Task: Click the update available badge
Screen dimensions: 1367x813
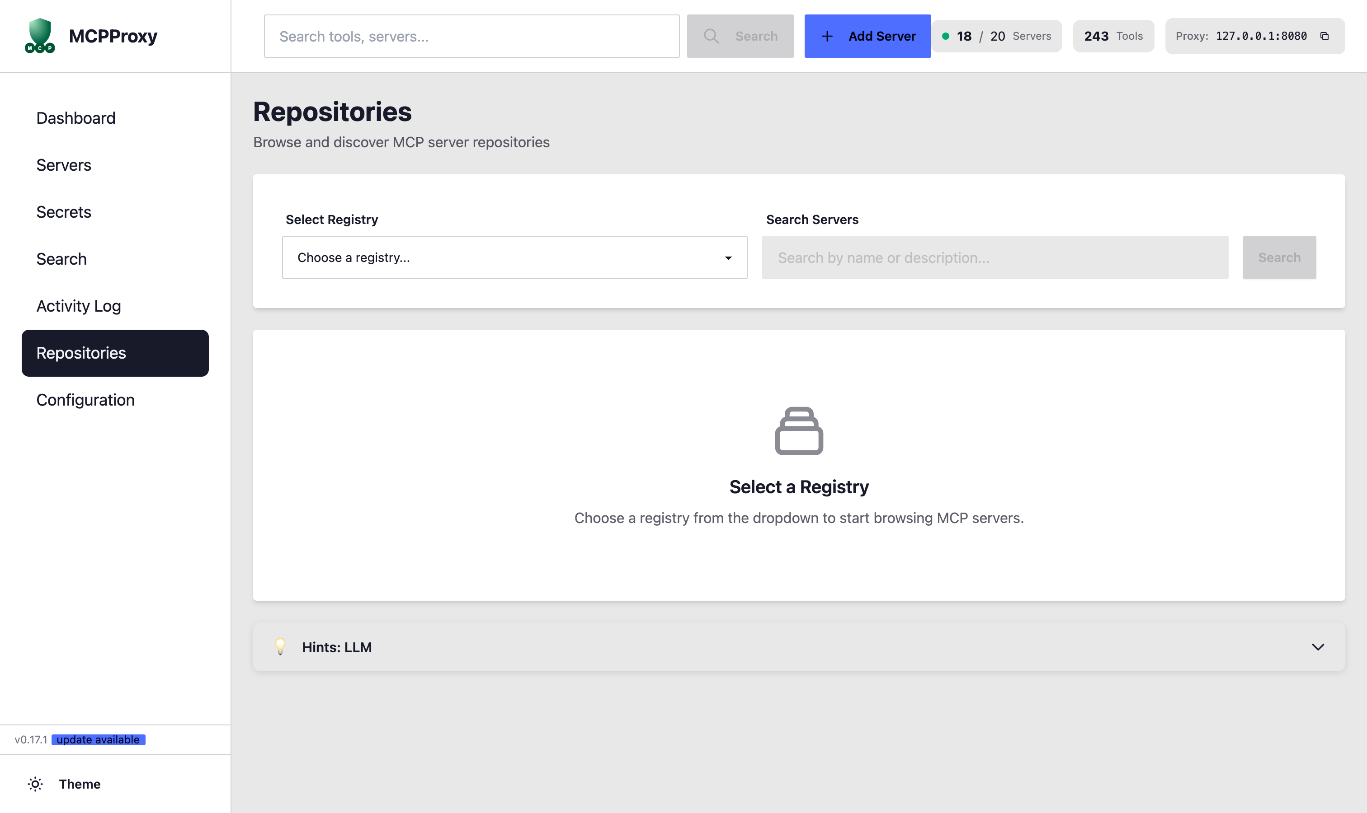Action: pyautogui.click(x=98, y=739)
